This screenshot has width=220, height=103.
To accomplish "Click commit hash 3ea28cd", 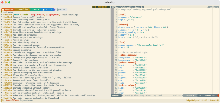I will tap(8, 17).
